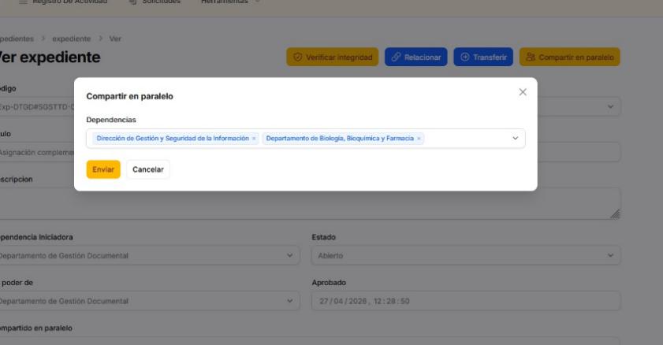The height and width of the screenshot is (345, 663).
Task: Open Dependencia Iniciadora dropdown
Action: pos(148,255)
